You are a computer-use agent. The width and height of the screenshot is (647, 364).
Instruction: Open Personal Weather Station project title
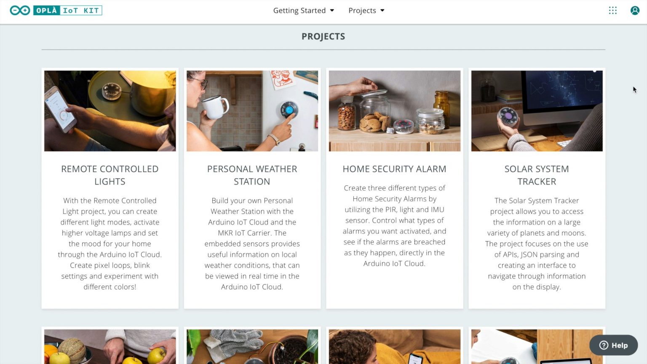coord(252,175)
